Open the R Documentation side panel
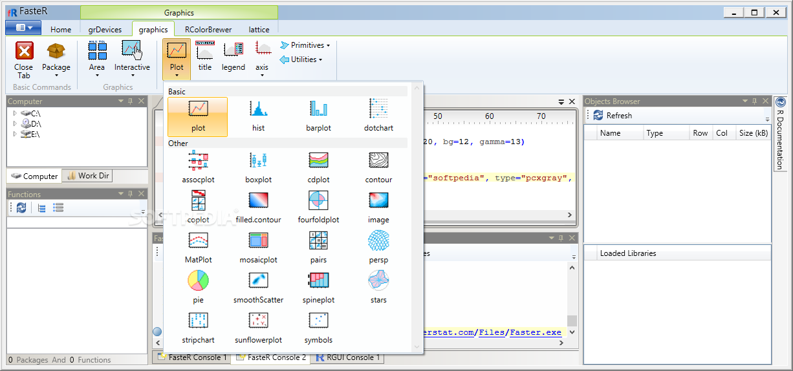The height and width of the screenshot is (371, 793). 780,134
